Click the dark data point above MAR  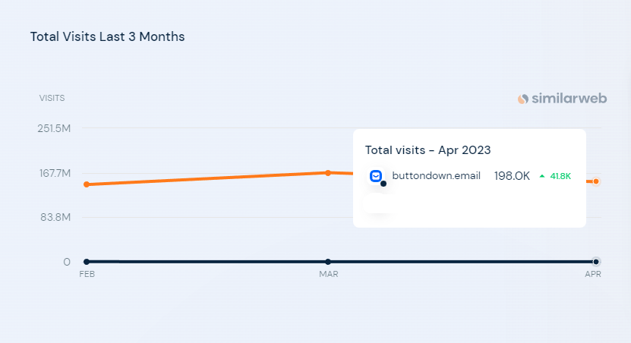[x=328, y=262]
